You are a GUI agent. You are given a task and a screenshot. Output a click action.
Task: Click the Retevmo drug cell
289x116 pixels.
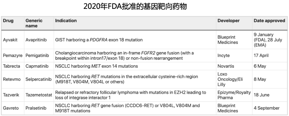pos(11,79)
